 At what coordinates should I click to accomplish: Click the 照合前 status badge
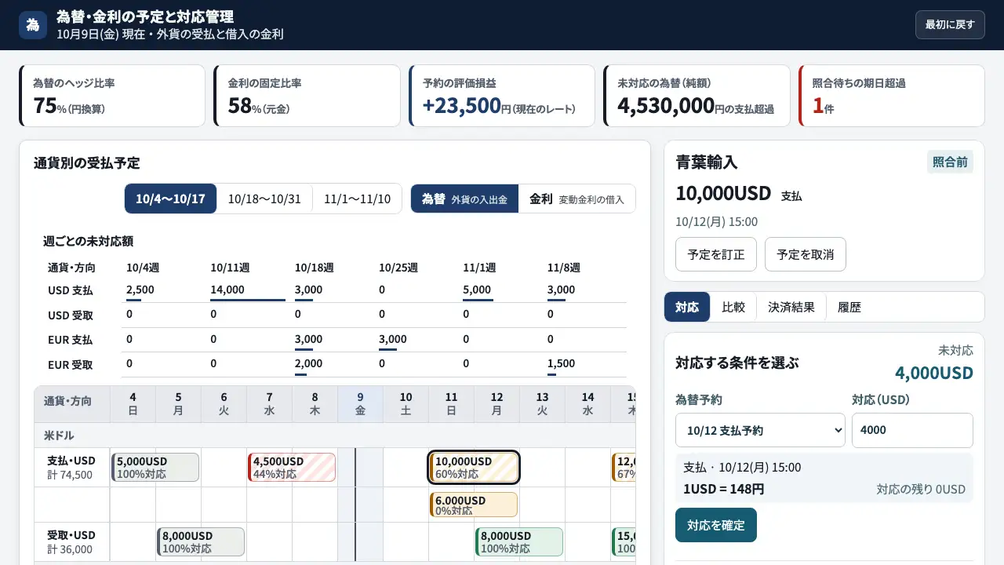point(950,162)
